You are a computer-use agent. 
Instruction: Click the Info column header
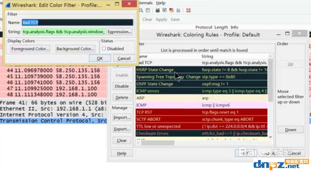click(234, 27)
